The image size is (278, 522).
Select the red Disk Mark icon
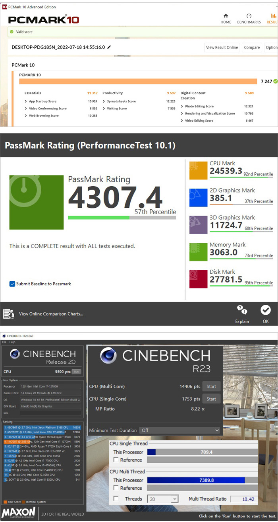coord(198,279)
